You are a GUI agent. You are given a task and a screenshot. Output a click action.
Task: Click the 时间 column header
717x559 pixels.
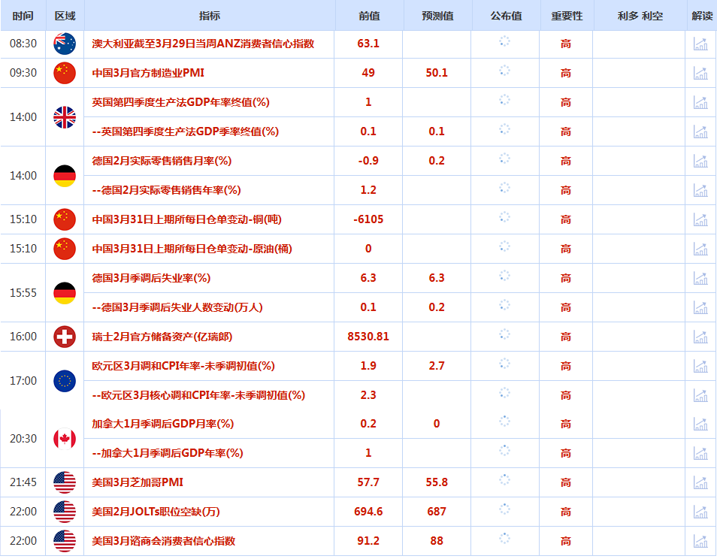[23, 16]
